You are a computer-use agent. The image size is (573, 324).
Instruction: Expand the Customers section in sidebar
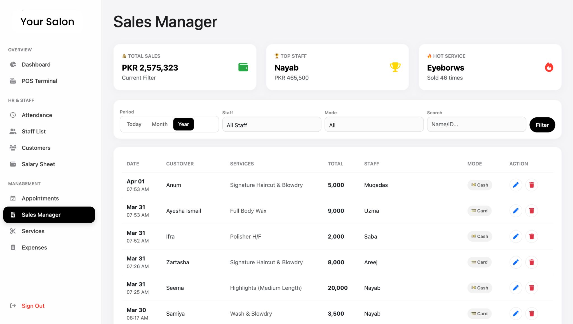click(x=36, y=148)
